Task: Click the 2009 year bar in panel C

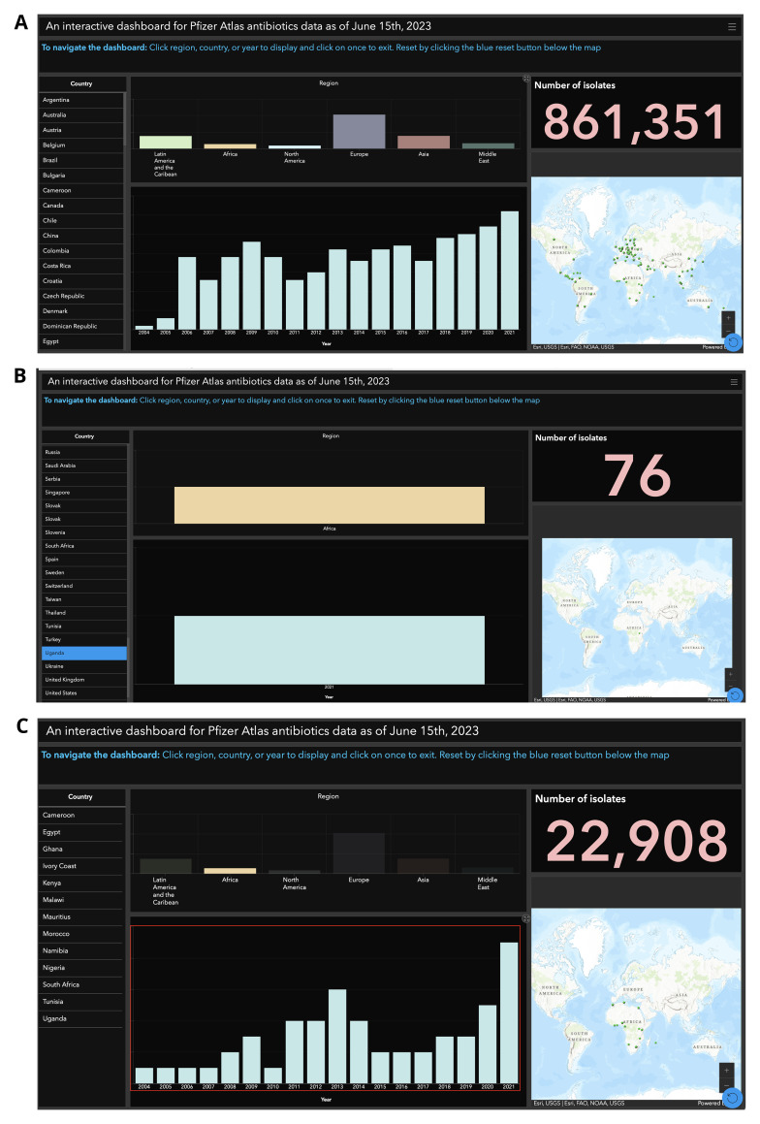Action: 251,1060
